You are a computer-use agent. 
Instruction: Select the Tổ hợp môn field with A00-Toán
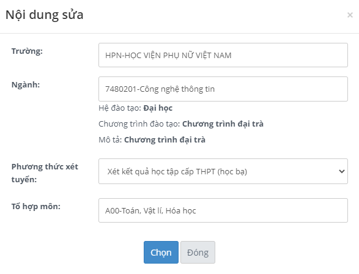point(223,210)
